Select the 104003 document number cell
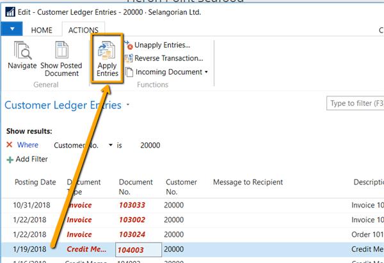The image size is (384, 263). (138, 249)
